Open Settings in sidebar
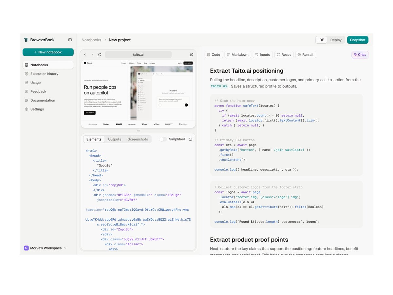The image size is (393, 295). [48, 109]
